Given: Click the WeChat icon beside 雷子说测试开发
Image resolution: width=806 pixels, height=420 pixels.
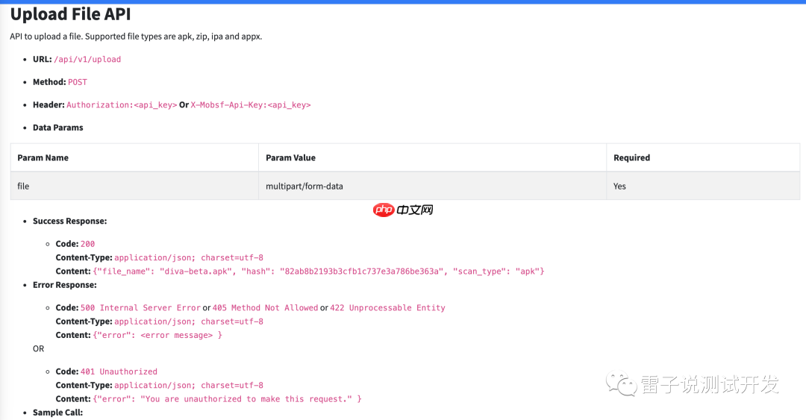Looking at the screenshot, I should coord(621,384).
